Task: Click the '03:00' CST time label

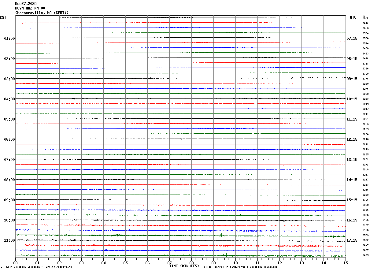Action: click(x=9, y=79)
